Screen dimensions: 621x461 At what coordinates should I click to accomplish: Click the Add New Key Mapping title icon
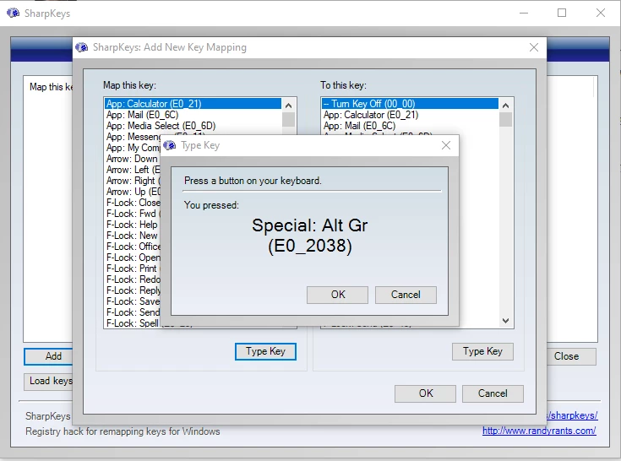click(x=82, y=47)
